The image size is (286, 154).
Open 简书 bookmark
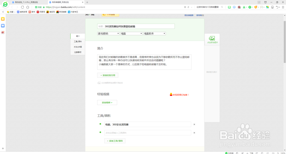(32, 12)
